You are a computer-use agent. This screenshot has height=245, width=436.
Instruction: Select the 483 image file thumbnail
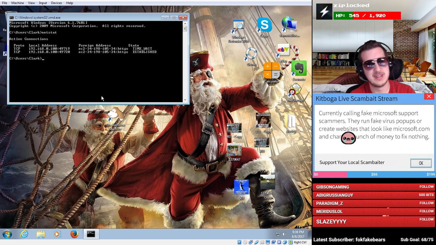(262, 145)
